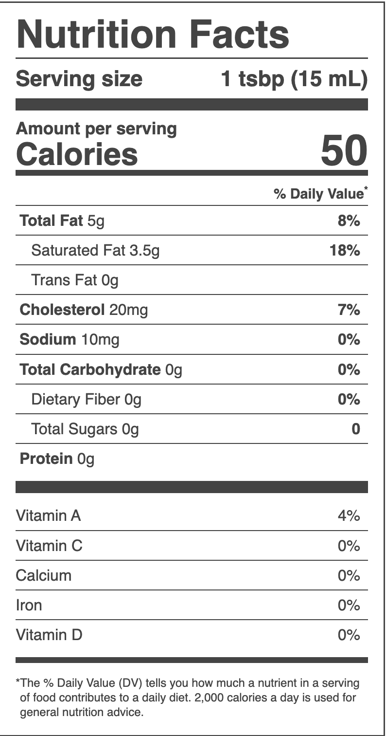This screenshot has height=736, width=386.
Task: Select the Calcium row label
Action: (44, 575)
